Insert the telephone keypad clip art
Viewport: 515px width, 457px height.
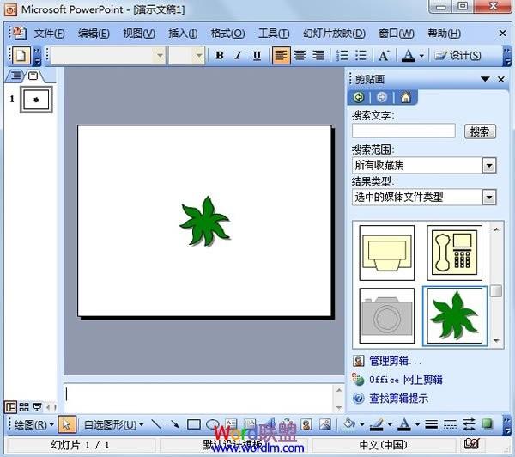454,253
